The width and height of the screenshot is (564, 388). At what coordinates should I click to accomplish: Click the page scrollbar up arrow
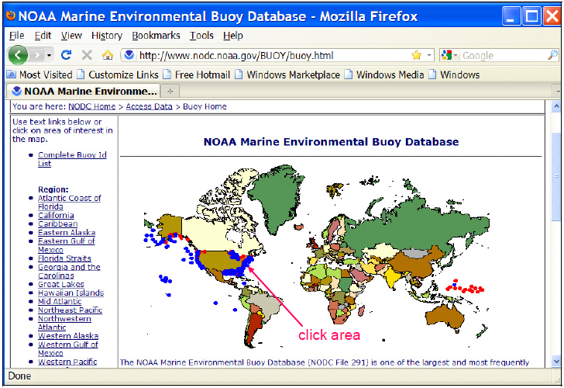(556, 106)
